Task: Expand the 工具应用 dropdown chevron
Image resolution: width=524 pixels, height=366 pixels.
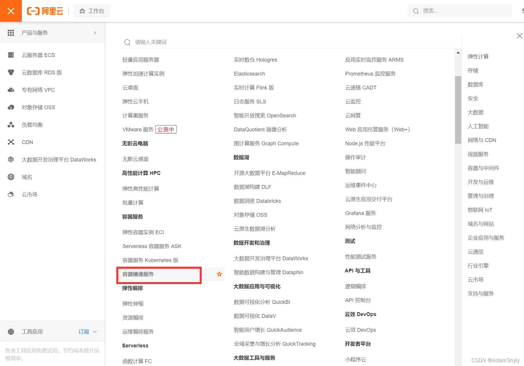Action: tap(95, 331)
